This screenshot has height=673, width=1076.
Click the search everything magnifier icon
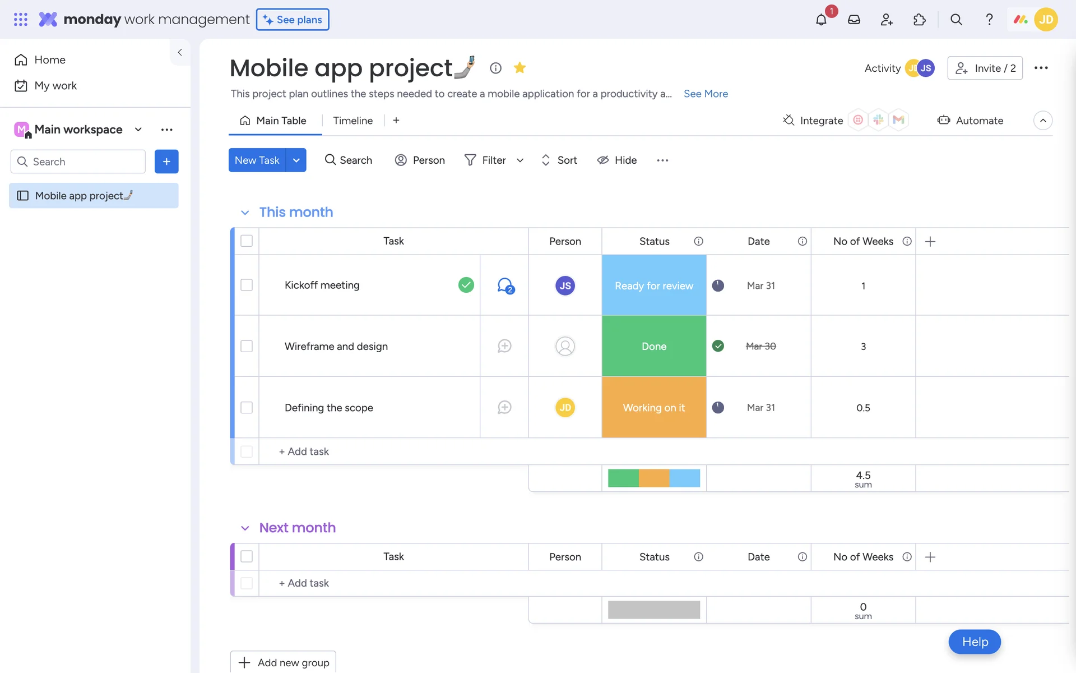coord(956,20)
